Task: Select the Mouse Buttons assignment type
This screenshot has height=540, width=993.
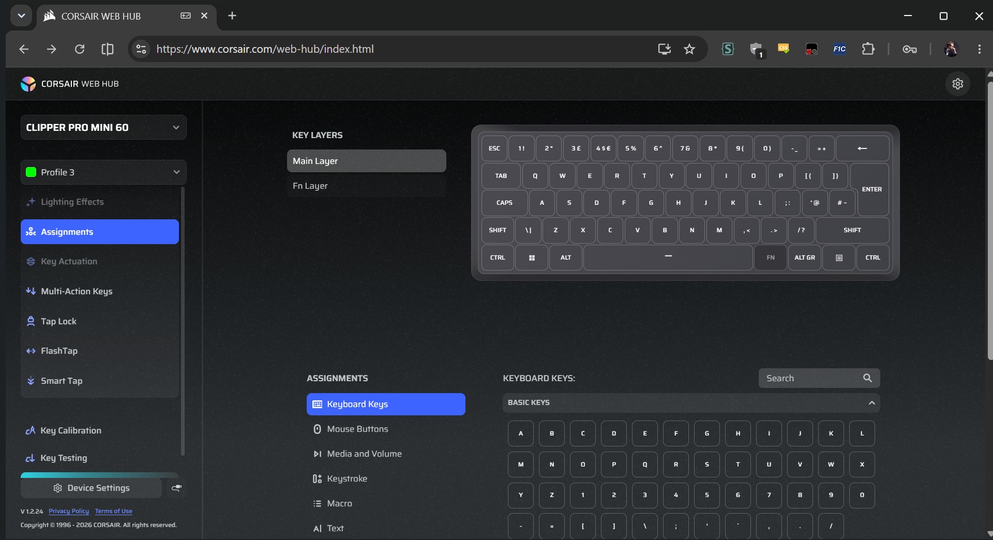Action: [x=386, y=429]
